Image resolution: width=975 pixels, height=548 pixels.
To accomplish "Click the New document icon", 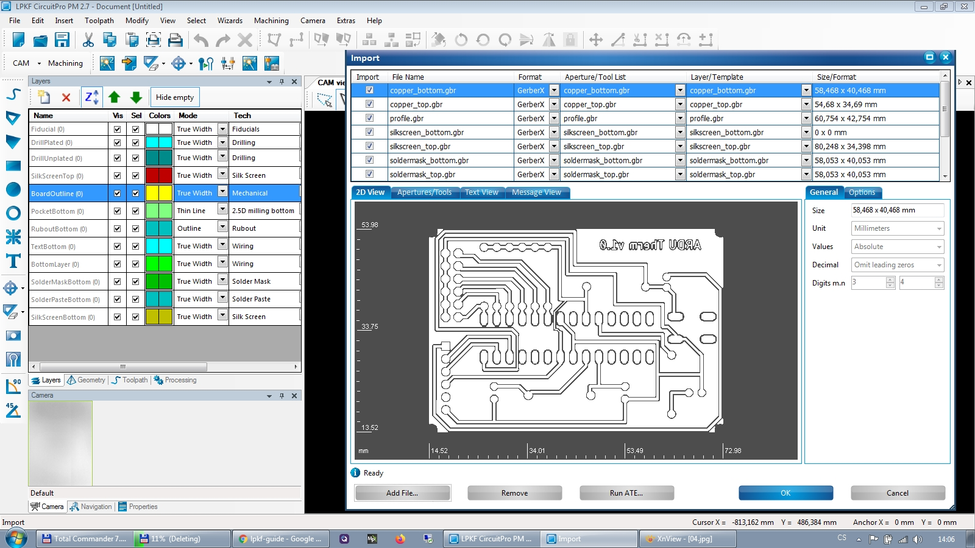I will [x=18, y=40].
